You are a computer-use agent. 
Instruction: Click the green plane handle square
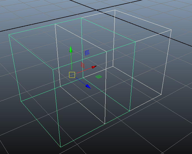click(99, 77)
